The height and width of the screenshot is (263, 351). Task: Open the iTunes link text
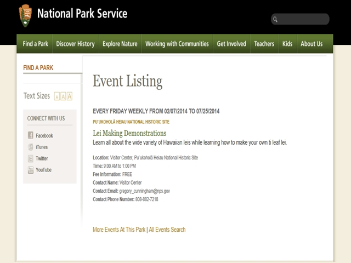coord(42,147)
